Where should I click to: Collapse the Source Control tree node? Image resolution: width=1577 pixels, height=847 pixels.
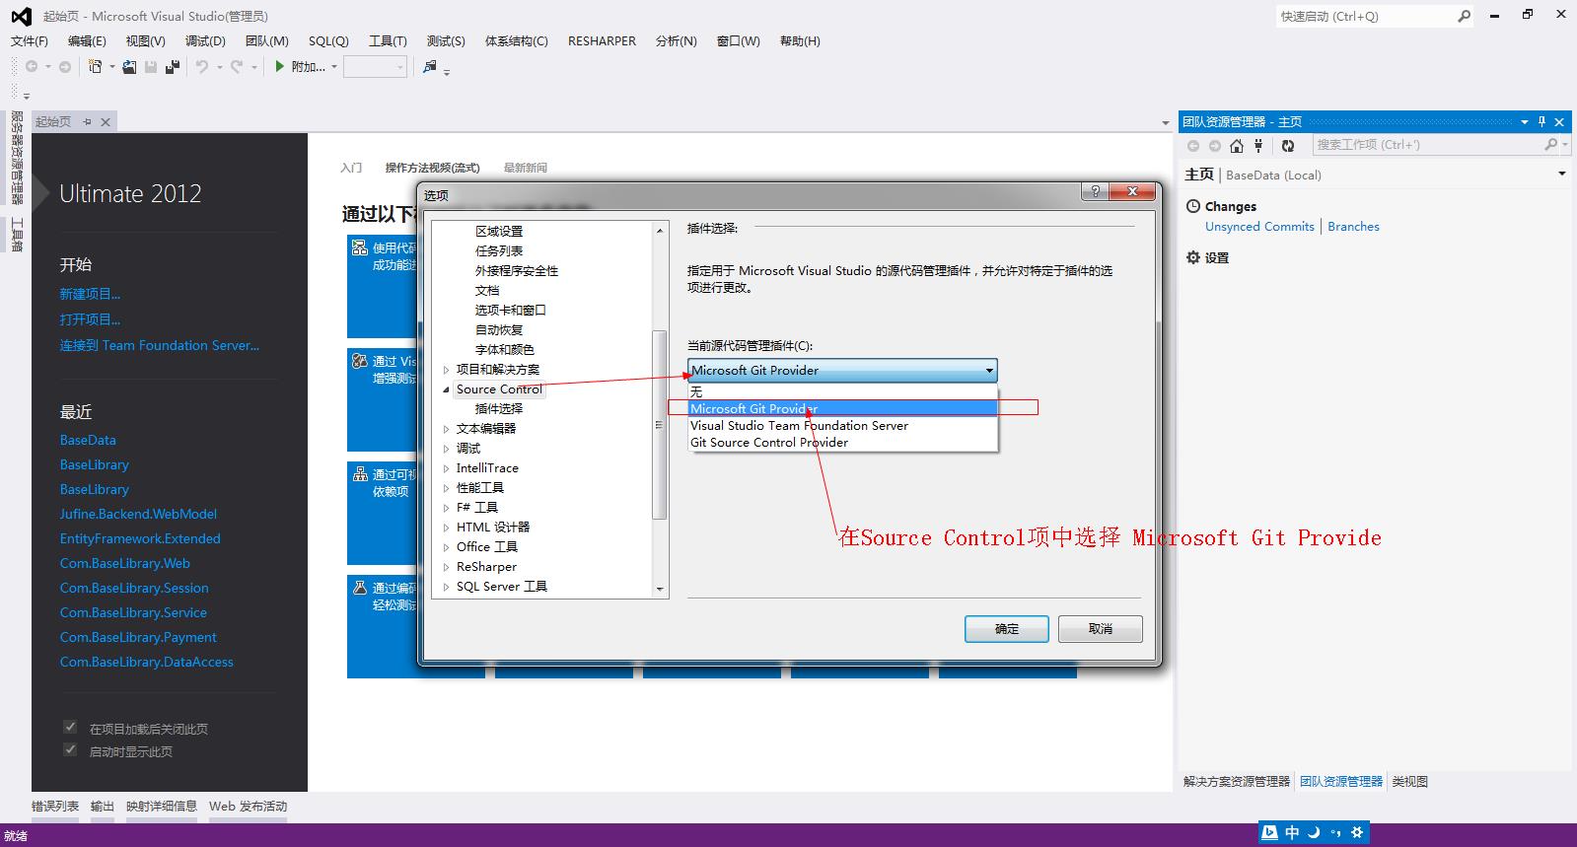tap(446, 389)
